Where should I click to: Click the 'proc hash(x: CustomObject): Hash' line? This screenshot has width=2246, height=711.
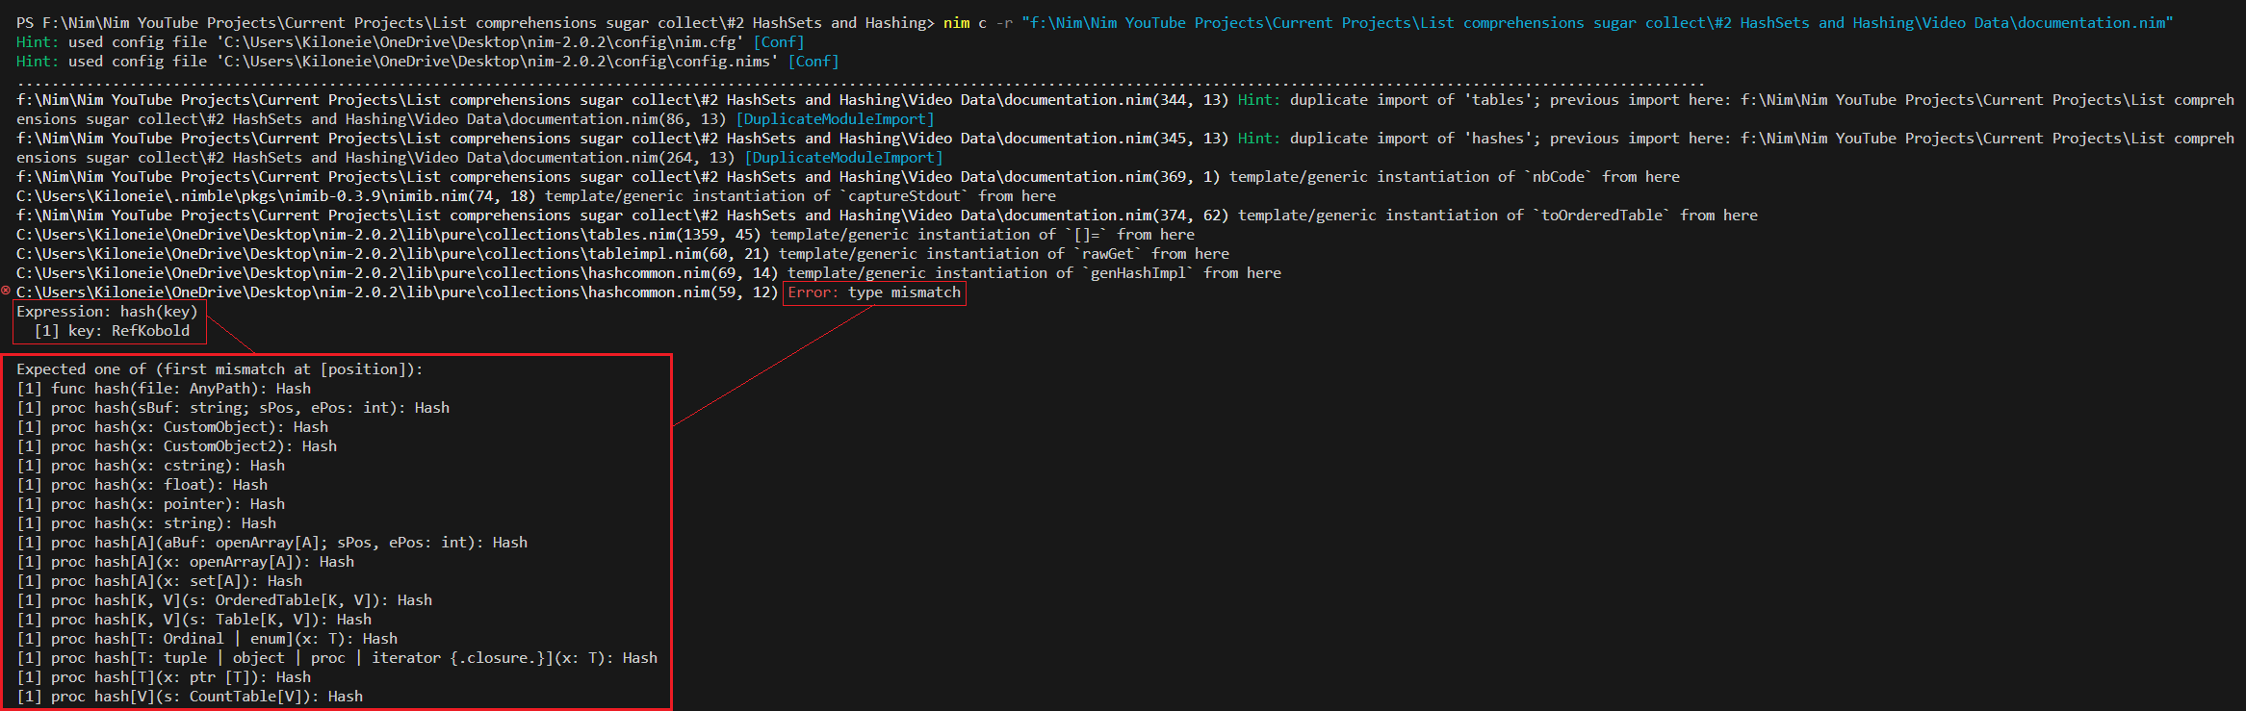tap(172, 427)
